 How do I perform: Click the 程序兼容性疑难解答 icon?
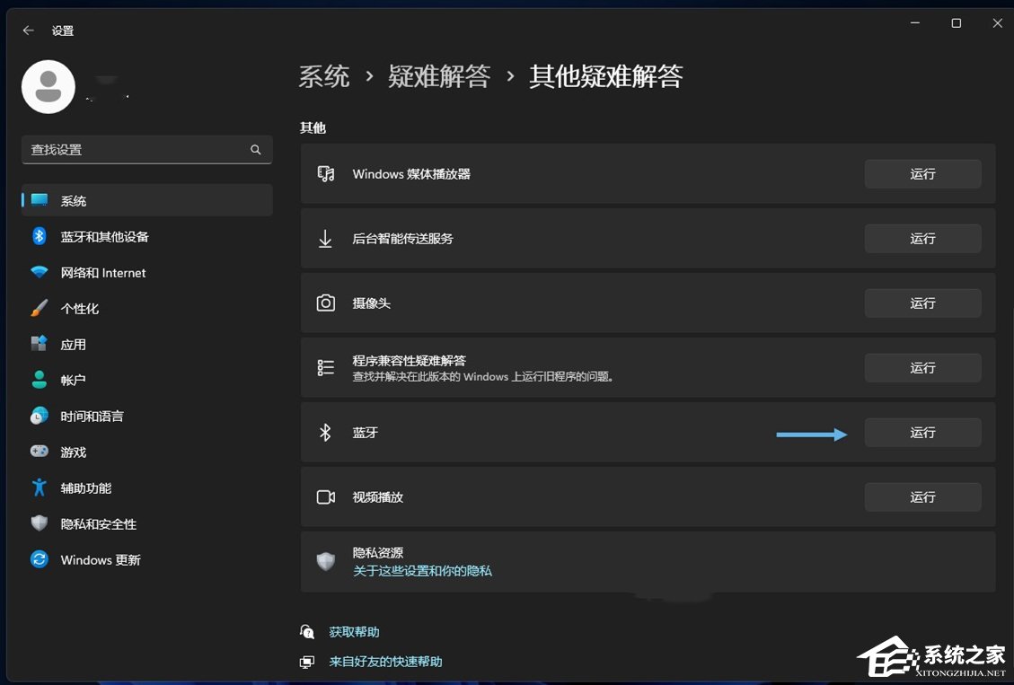pyautogui.click(x=326, y=367)
